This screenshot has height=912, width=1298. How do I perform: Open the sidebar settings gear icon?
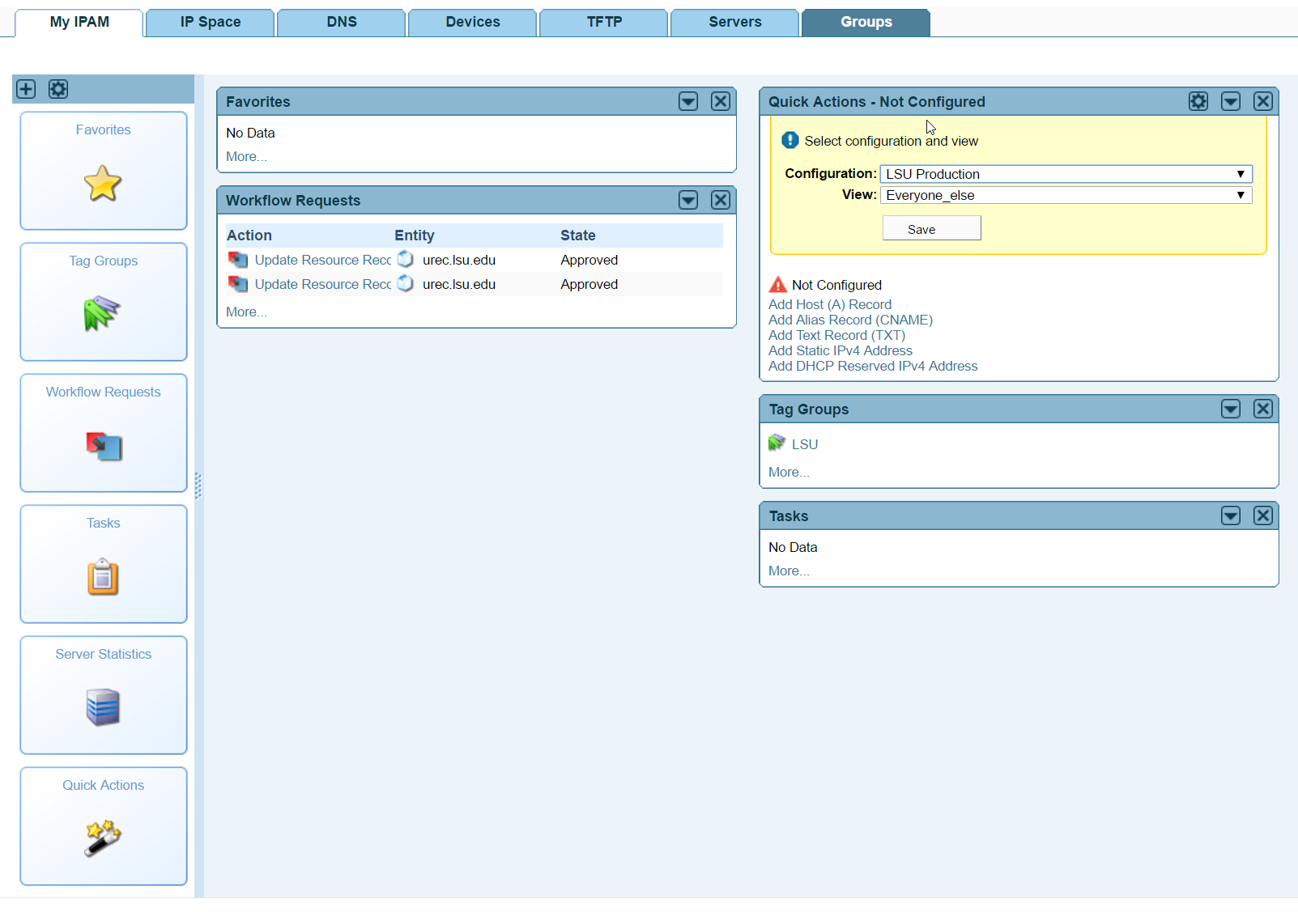pos(58,89)
